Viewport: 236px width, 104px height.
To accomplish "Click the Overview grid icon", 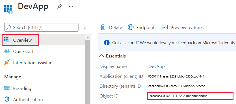I will pyautogui.click(x=6, y=39).
